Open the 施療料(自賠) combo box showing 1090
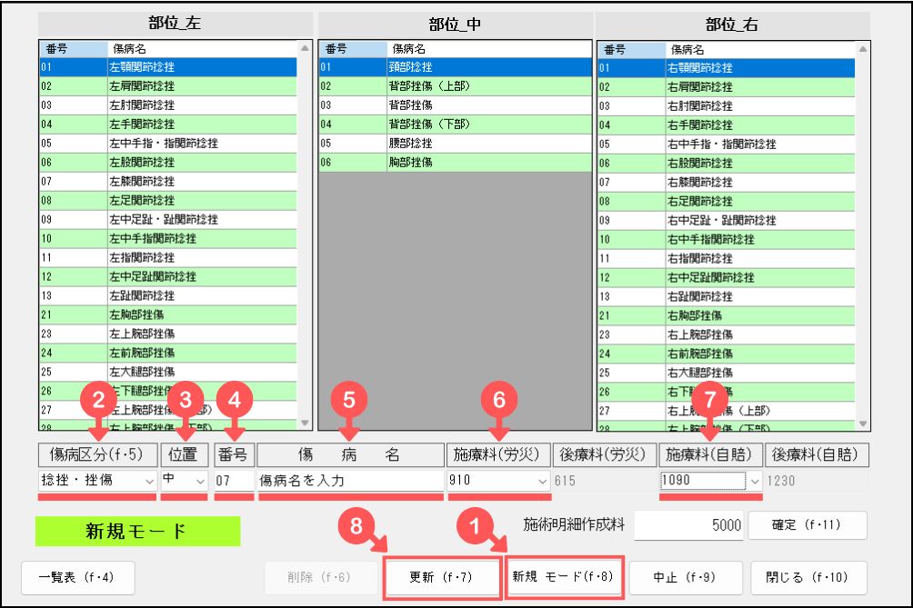913x608 pixels. pos(753,480)
